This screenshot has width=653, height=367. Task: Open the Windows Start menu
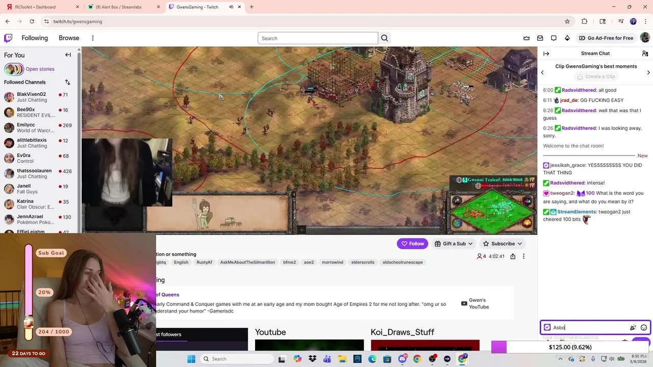point(191,359)
